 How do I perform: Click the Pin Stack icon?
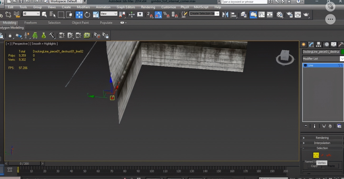(306, 126)
